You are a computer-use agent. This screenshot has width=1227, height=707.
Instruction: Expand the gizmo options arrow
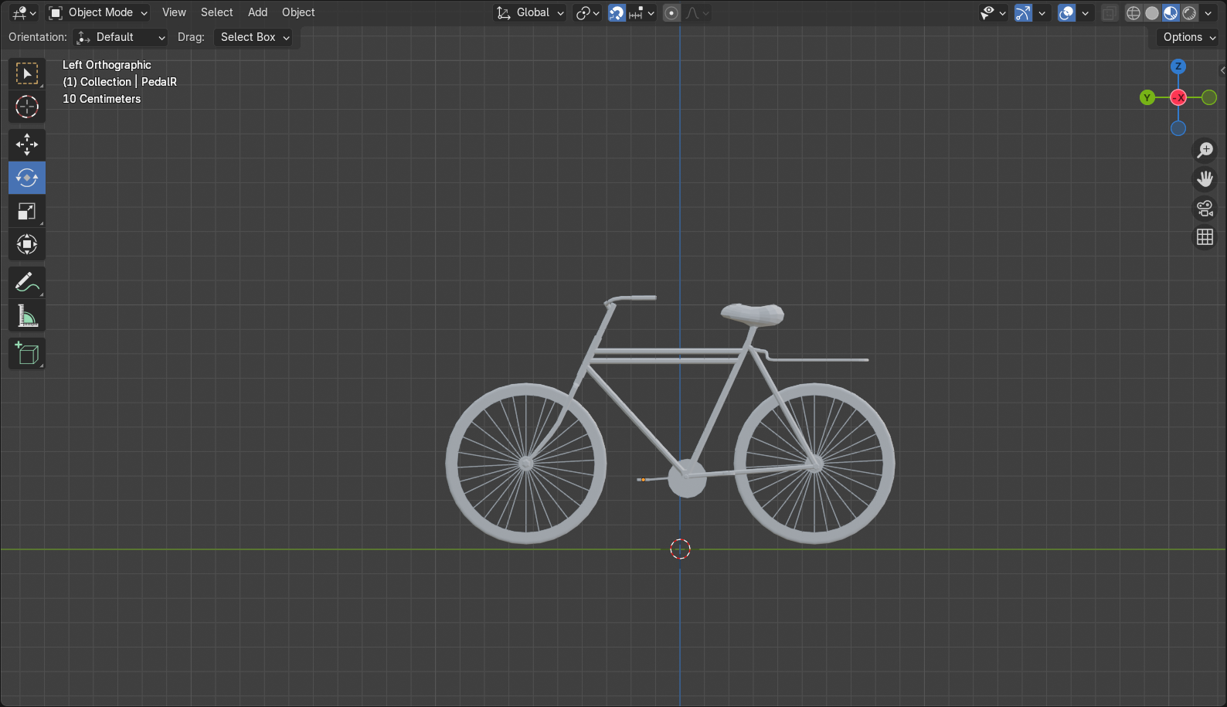[x=1042, y=13]
